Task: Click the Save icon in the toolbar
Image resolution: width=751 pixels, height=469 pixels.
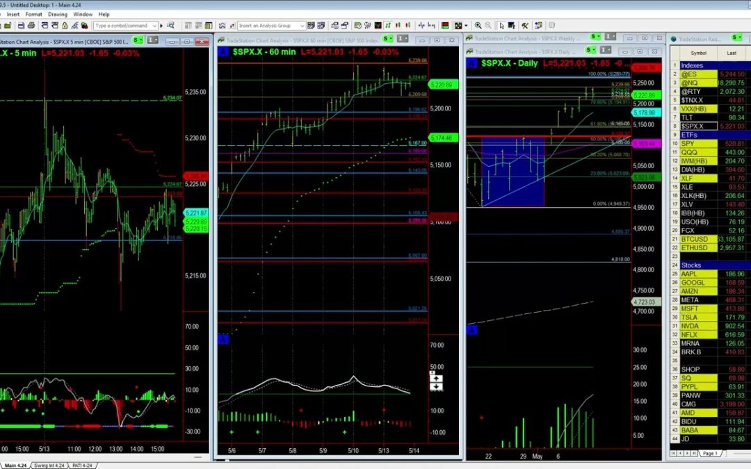Action: [x=21, y=26]
